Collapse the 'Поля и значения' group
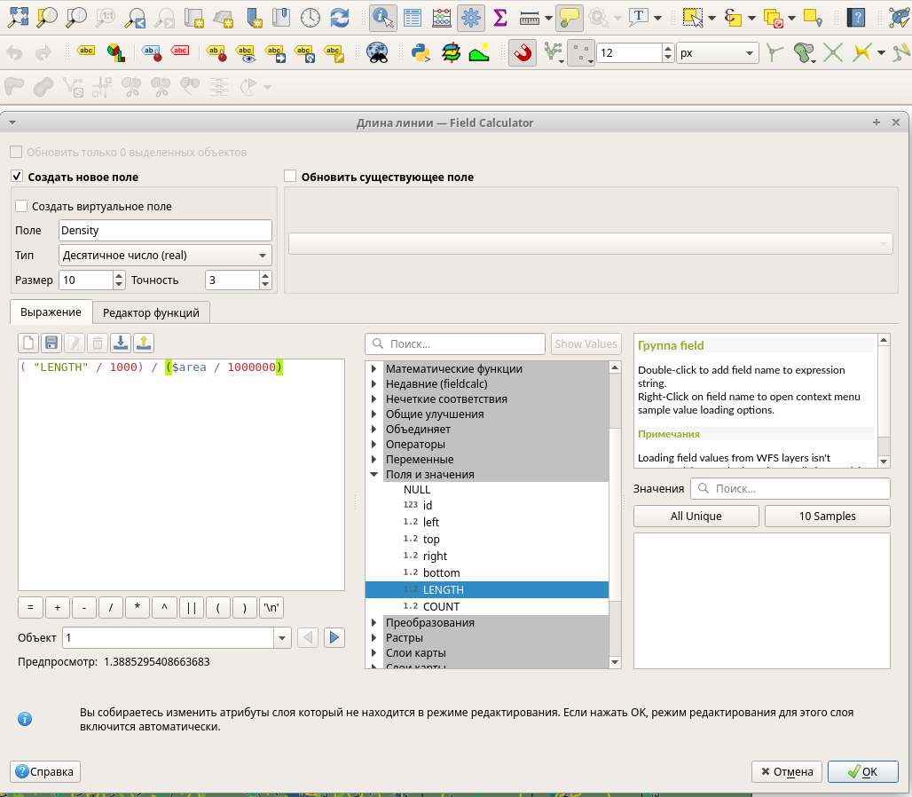 pos(373,475)
